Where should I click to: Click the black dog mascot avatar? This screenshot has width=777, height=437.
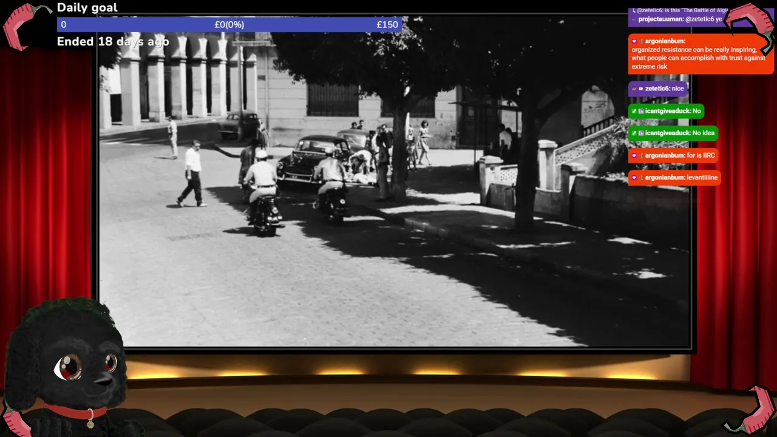pos(66,367)
